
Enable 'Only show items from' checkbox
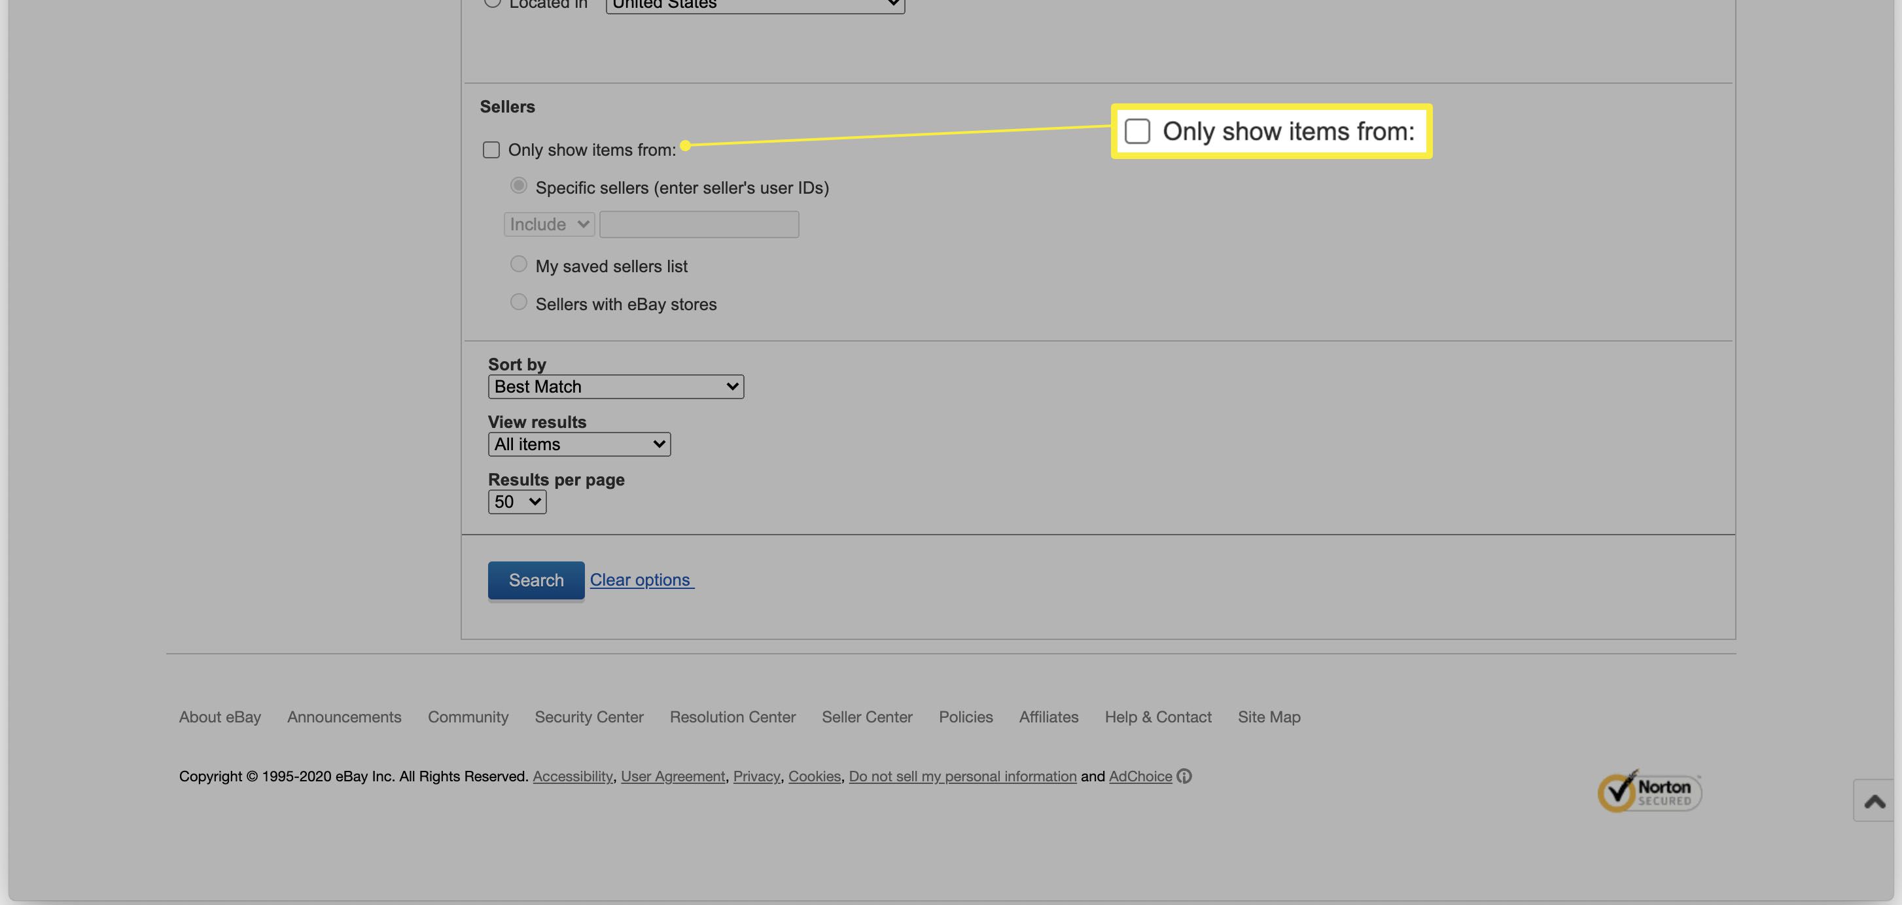(x=490, y=149)
